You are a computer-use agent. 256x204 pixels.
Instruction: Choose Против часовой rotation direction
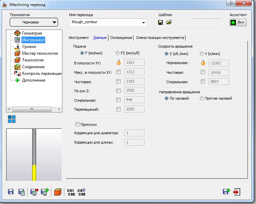202,98
